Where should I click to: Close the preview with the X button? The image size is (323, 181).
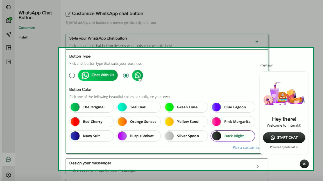click(304, 164)
